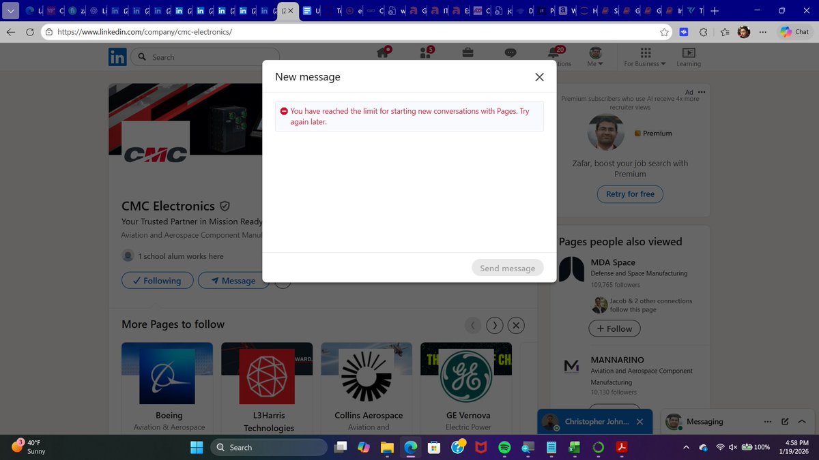This screenshot has height=460, width=819.
Task: Follow MDA Space page
Action: pyautogui.click(x=614, y=328)
